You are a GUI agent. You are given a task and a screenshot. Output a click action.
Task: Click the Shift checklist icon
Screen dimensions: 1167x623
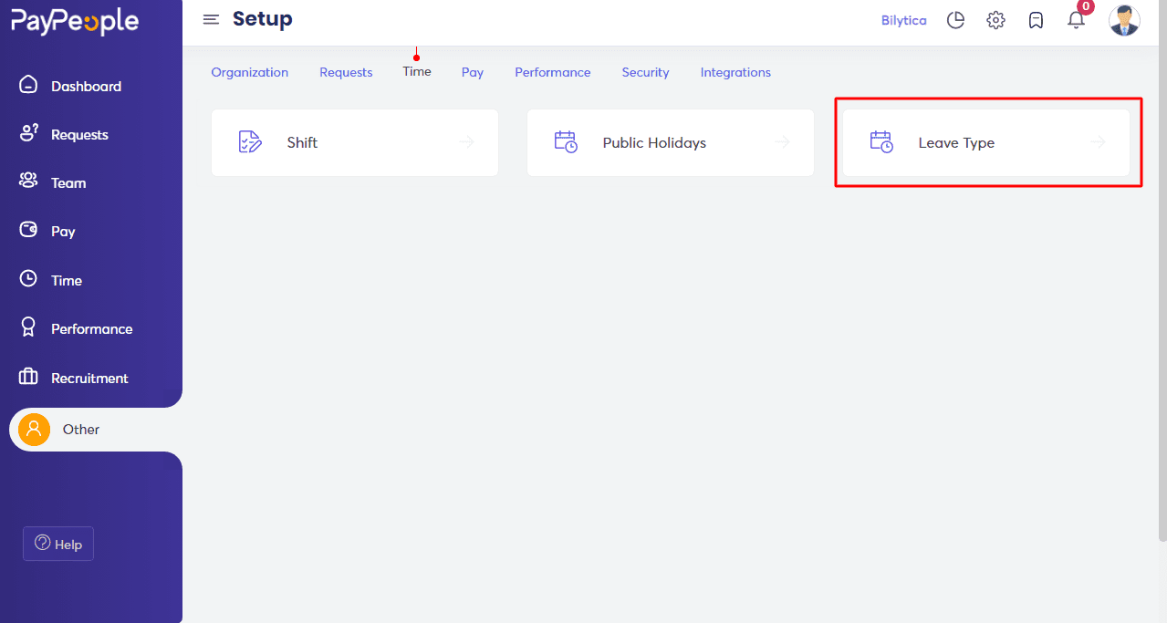coord(250,142)
